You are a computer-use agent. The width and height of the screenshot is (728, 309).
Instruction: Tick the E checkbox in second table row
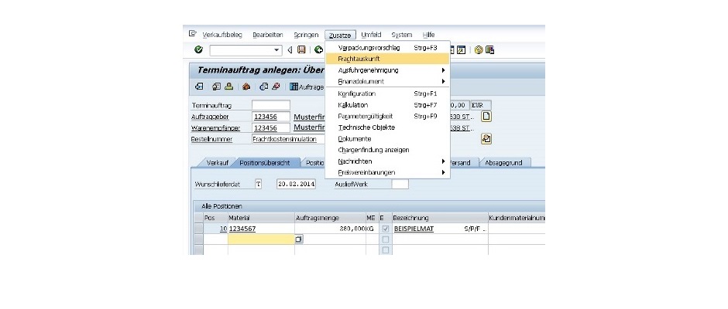(x=386, y=239)
